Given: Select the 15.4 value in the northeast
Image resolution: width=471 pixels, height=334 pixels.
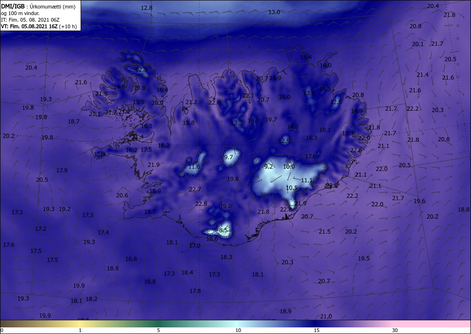Looking at the screenshot, I should tap(306, 57).
